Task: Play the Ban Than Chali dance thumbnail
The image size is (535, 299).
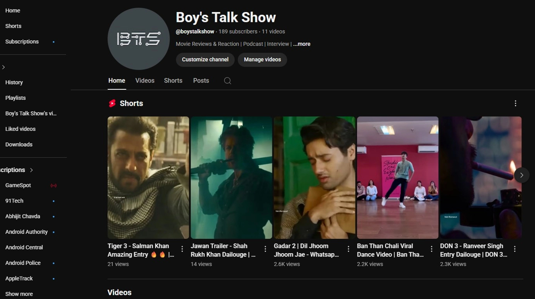Action: point(397,178)
